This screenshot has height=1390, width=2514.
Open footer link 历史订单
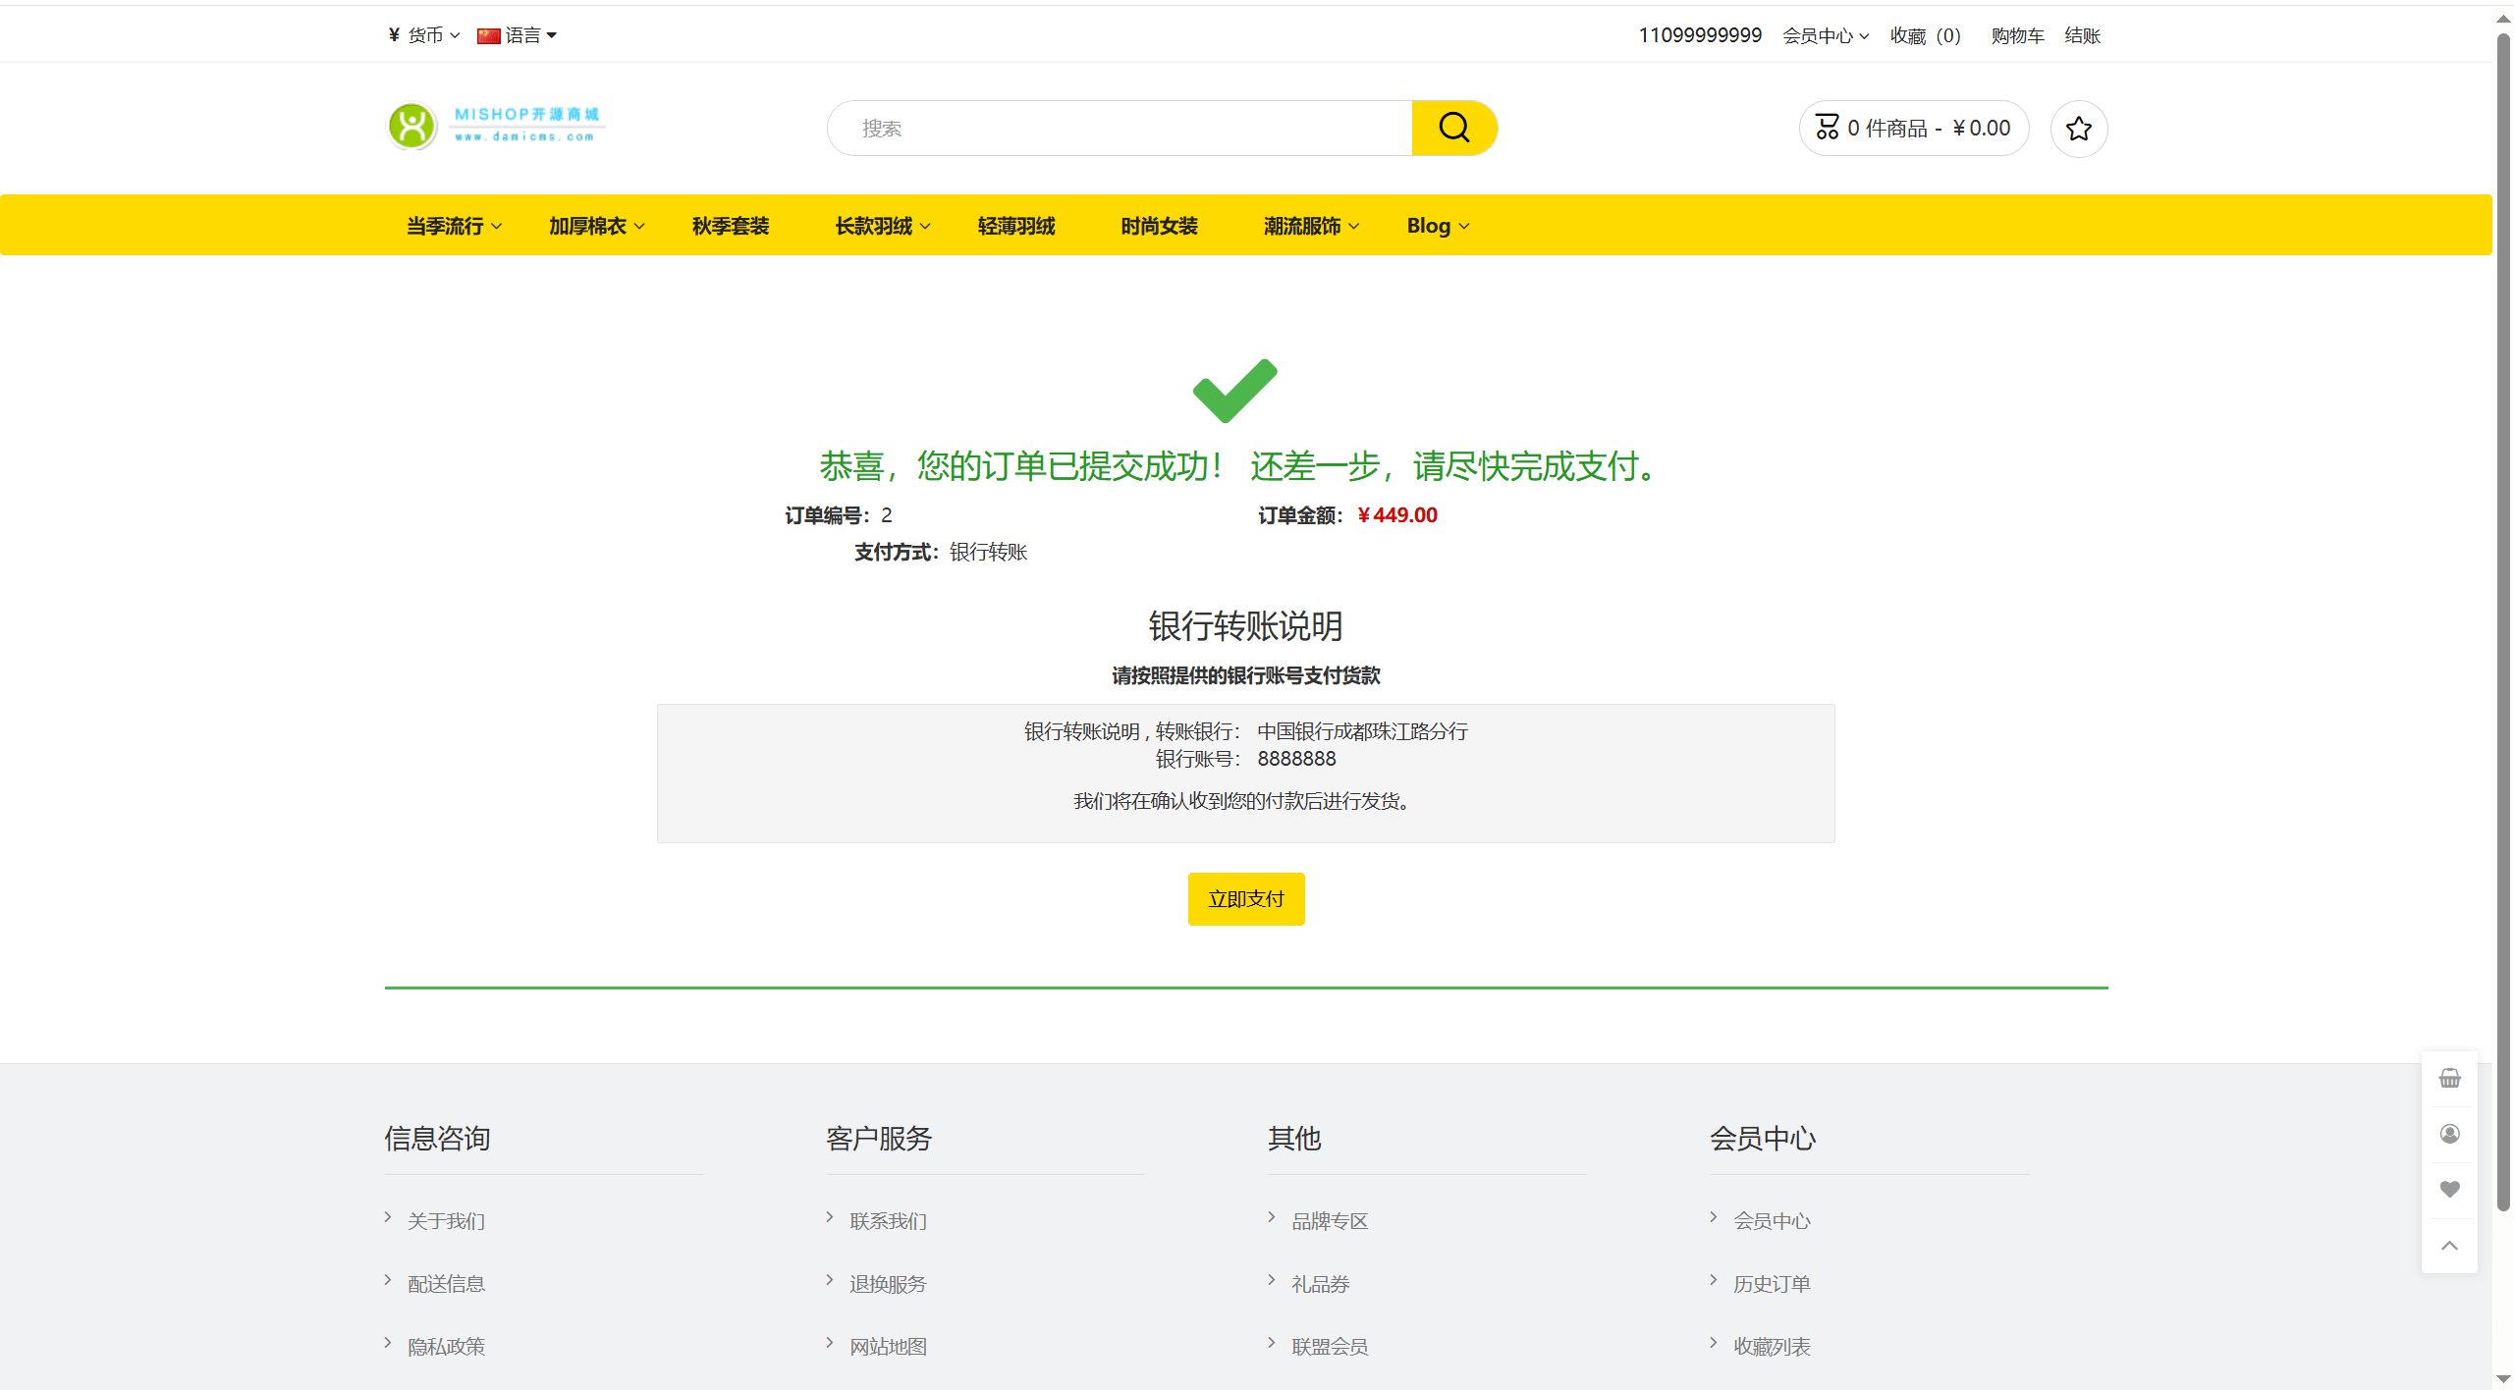[x=1771, y=1284]
